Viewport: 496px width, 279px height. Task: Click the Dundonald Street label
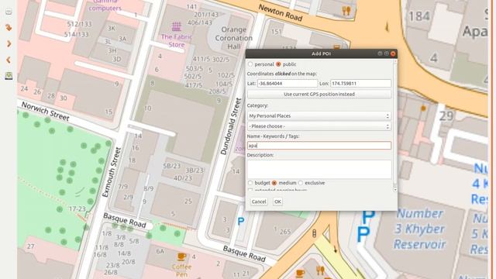(231, 126)
